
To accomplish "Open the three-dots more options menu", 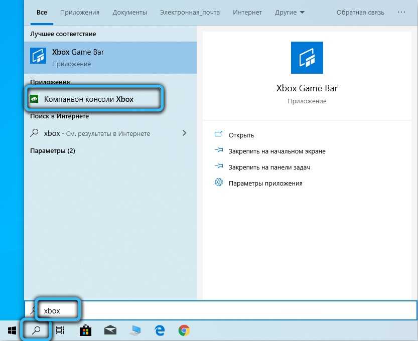I will click(401, 12).
